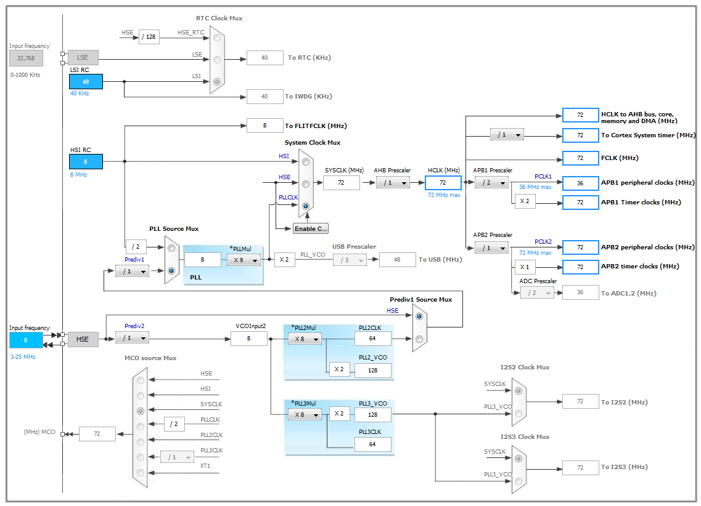Open the Cortex System timer /1 dropdown

(507, 135)
